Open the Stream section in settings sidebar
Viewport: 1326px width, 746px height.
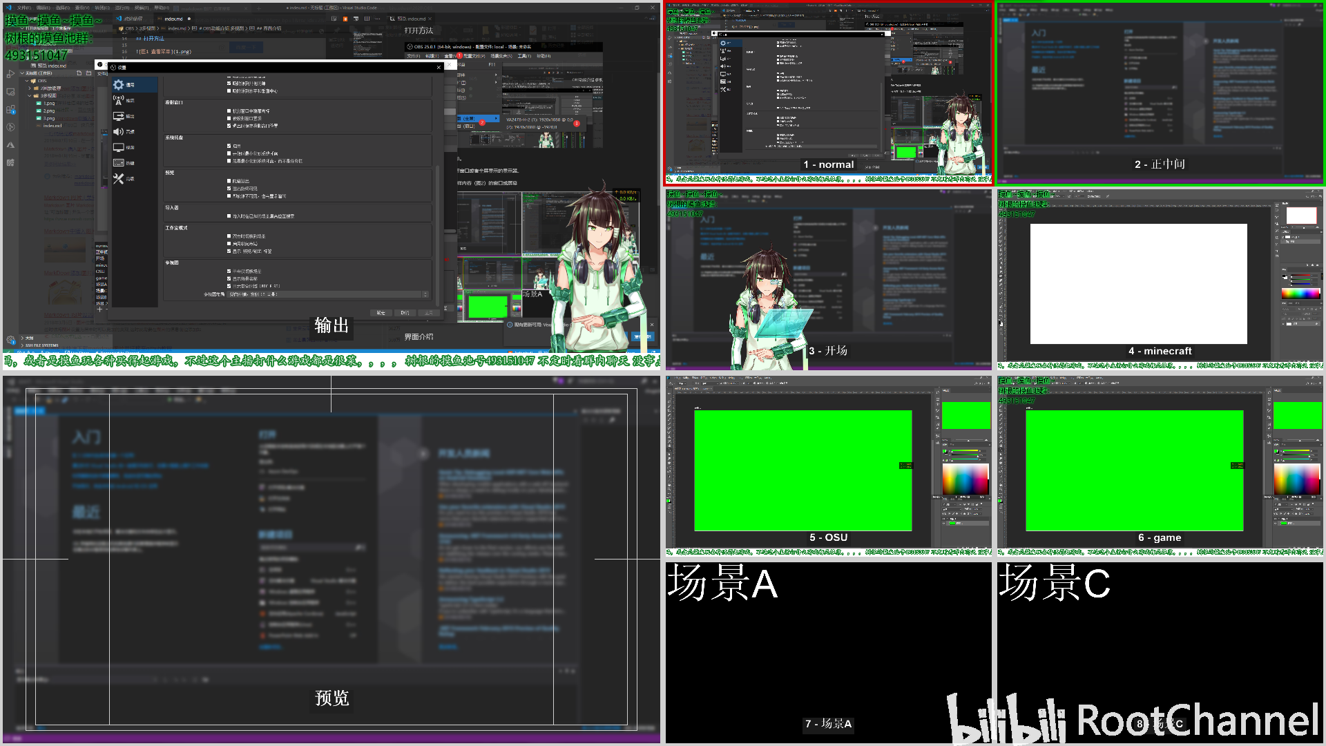click(x=125, y=100)
